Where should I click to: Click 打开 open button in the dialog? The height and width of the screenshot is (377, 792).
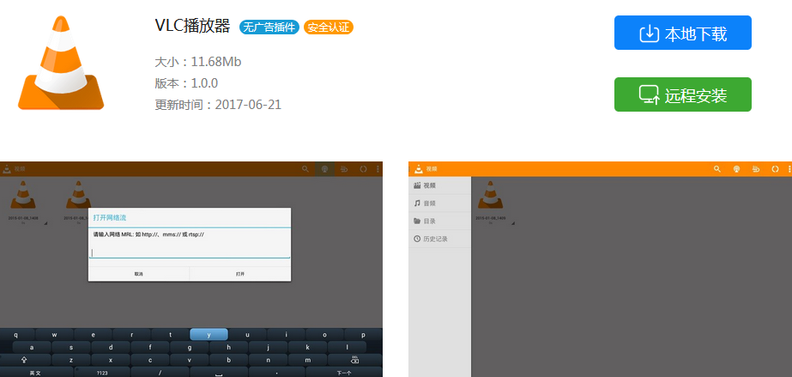click(240, 274)
